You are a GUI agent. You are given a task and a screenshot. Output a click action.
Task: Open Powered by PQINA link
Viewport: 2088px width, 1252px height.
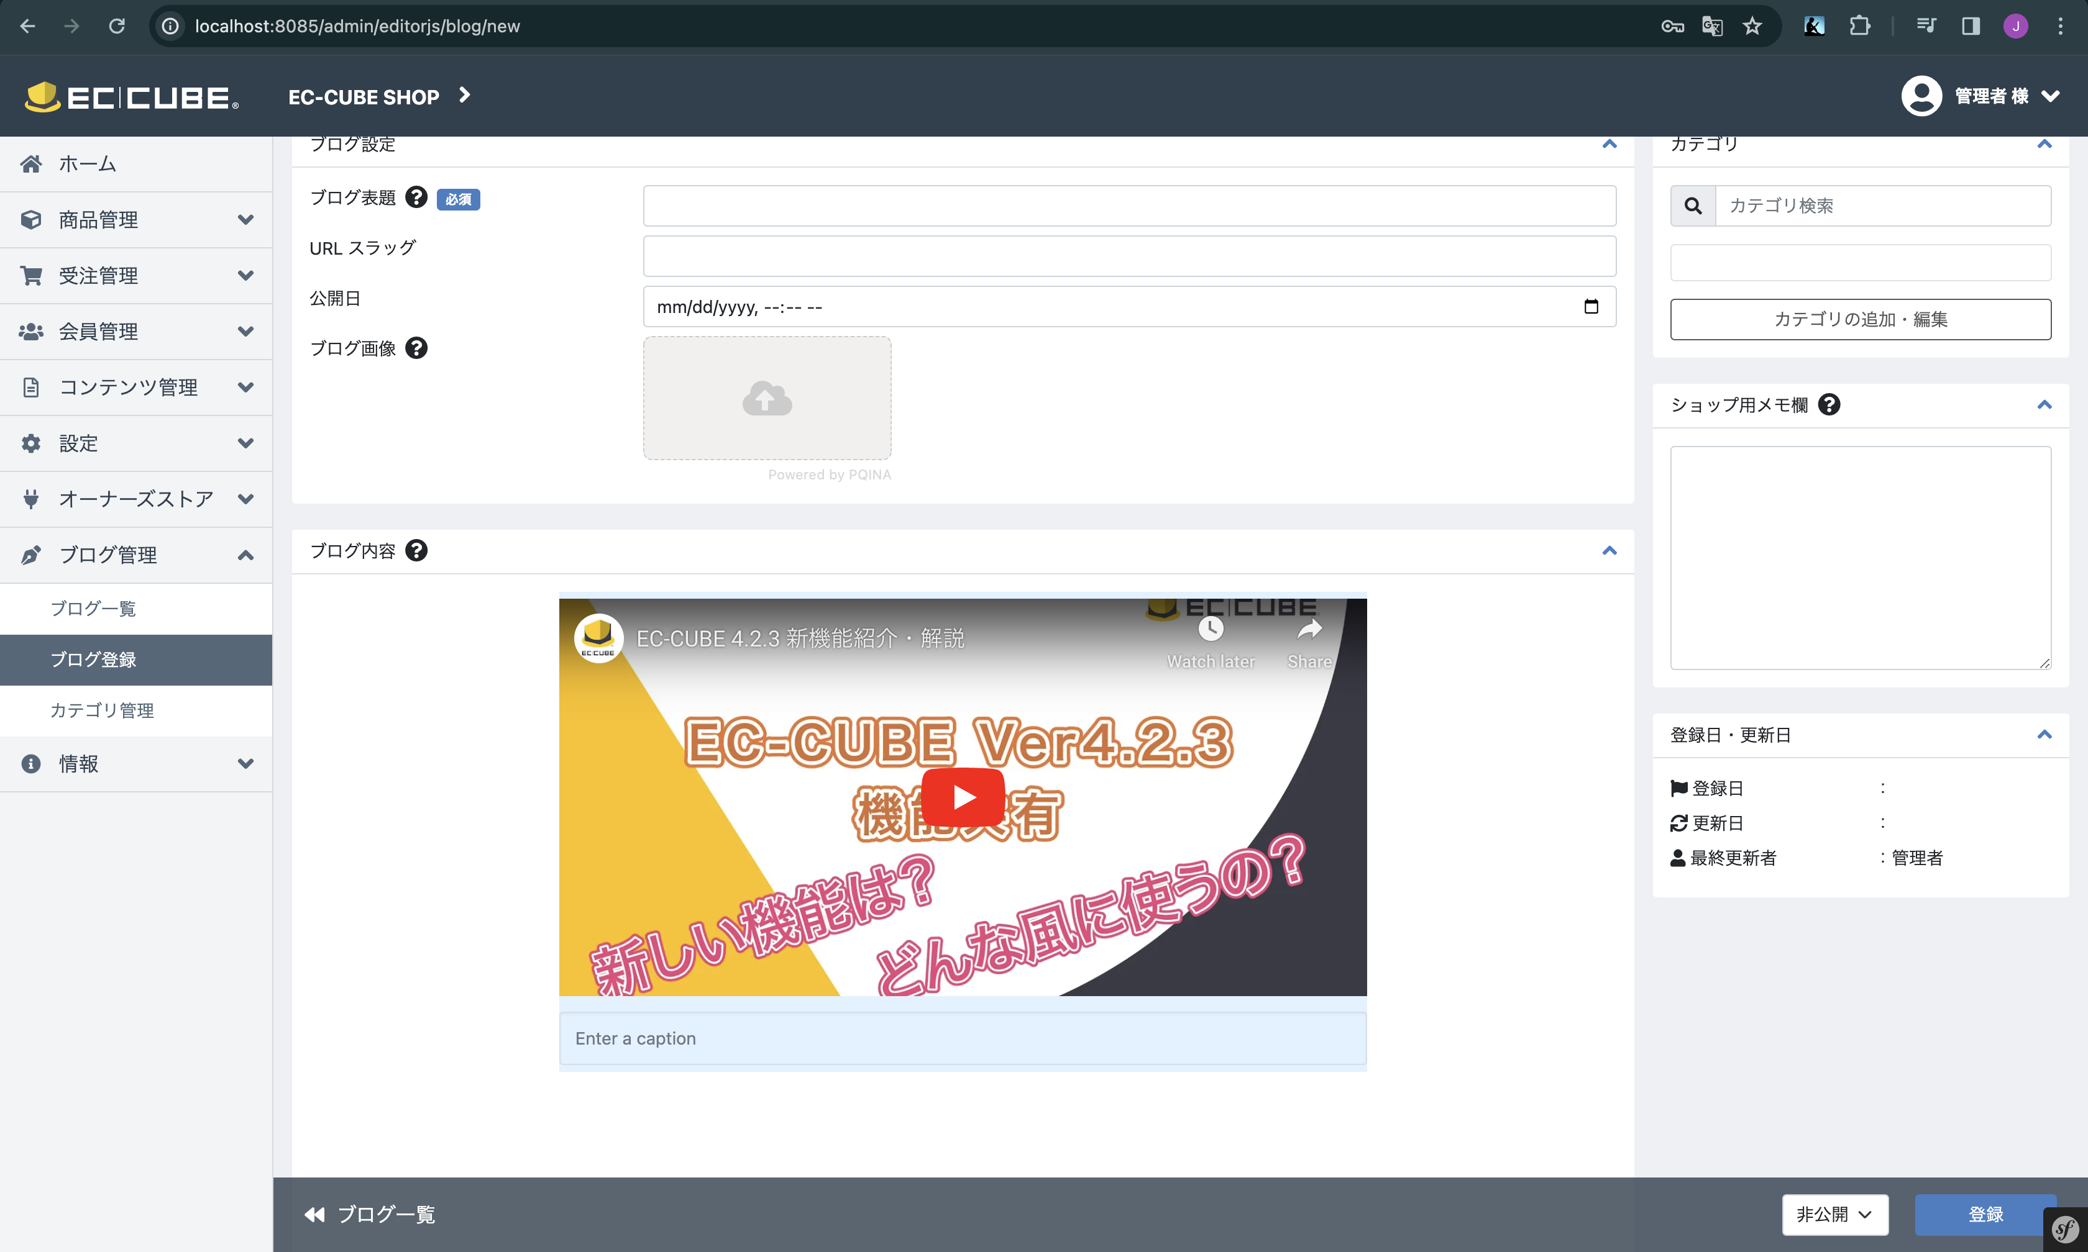point(829,475)
